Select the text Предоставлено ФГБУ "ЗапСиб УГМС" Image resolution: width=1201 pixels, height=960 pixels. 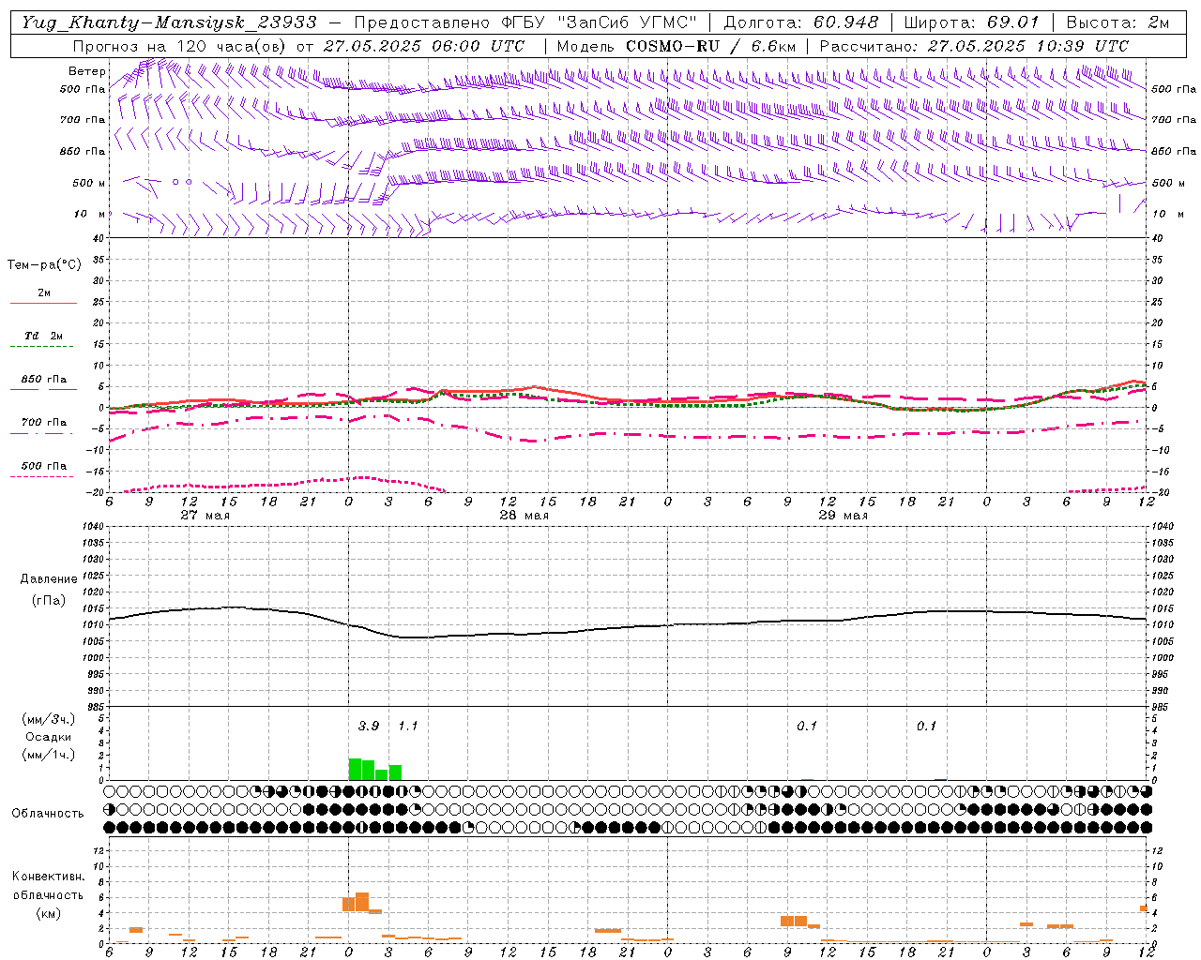[x=525, y=22]
